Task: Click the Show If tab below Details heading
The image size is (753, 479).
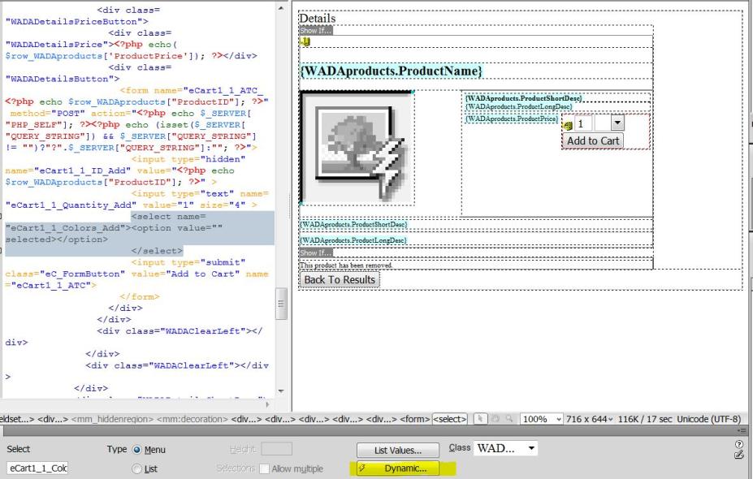Action: (x=315, y=30)
